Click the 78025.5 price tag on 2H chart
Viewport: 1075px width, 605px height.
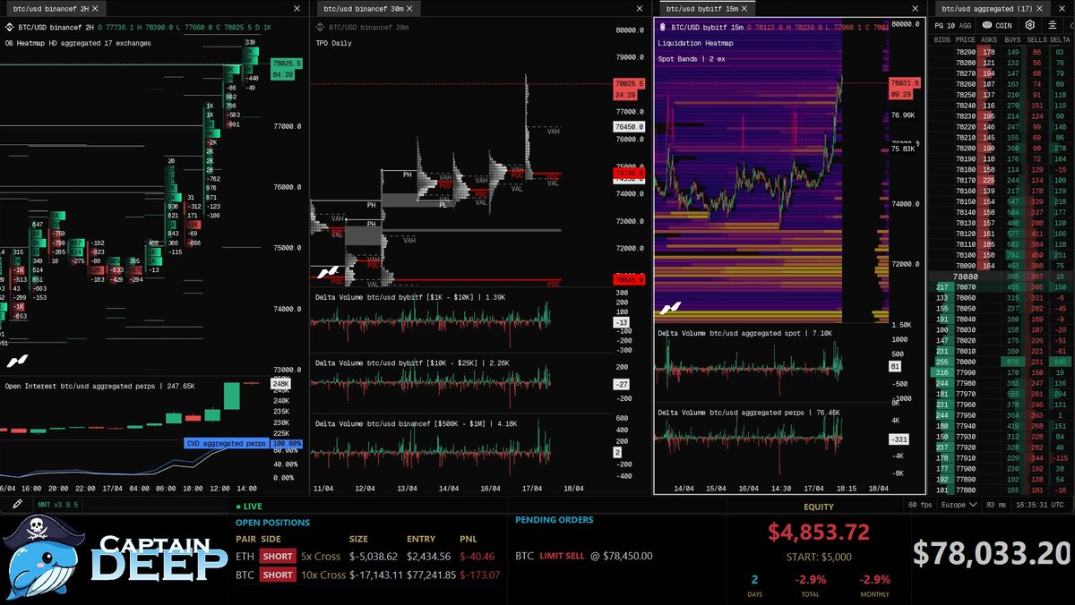tap(287, 64)
